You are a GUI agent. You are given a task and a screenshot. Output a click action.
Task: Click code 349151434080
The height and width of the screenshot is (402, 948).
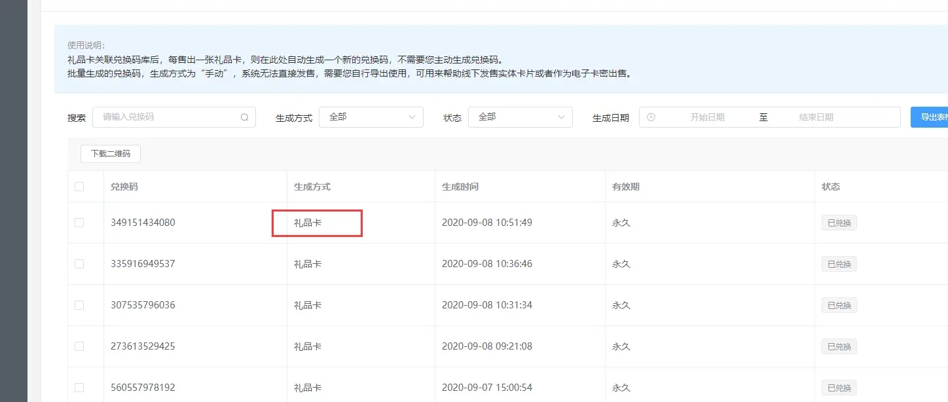(x=143, y=223)
